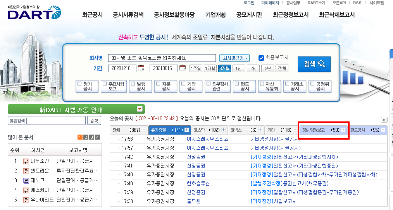Expand the 펀드공시 tab plus icon

click(x=383, y=130)
